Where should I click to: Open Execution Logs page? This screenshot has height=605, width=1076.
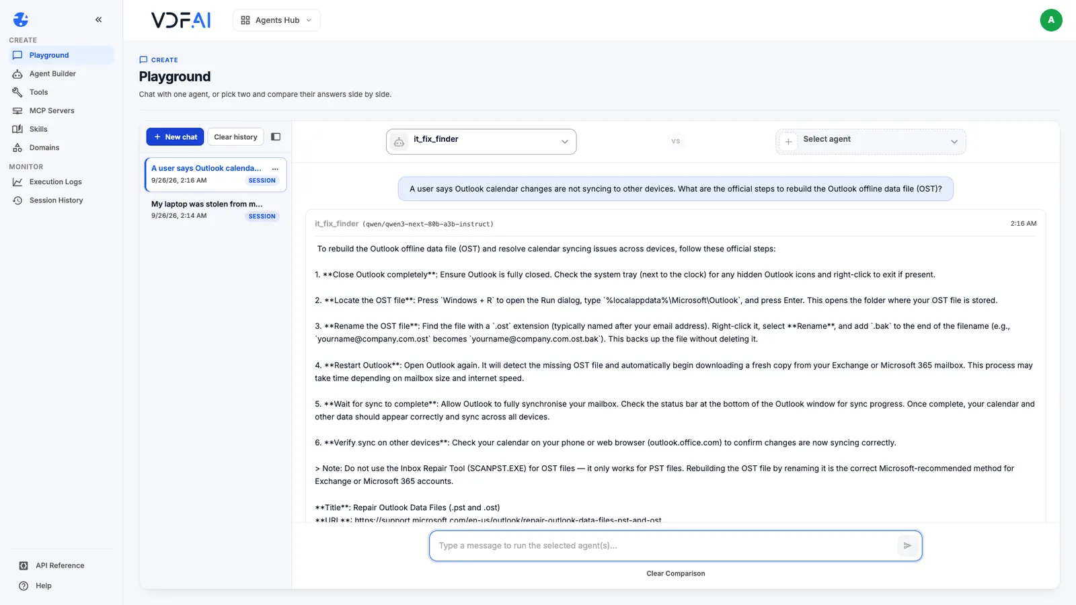pyautogui.click(x=61, y=182)
